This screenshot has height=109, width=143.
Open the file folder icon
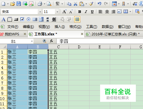click(13, 4)
